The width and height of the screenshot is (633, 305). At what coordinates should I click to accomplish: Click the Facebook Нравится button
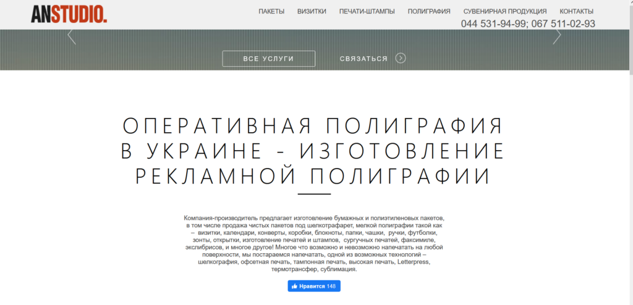[x=314, y=286]
